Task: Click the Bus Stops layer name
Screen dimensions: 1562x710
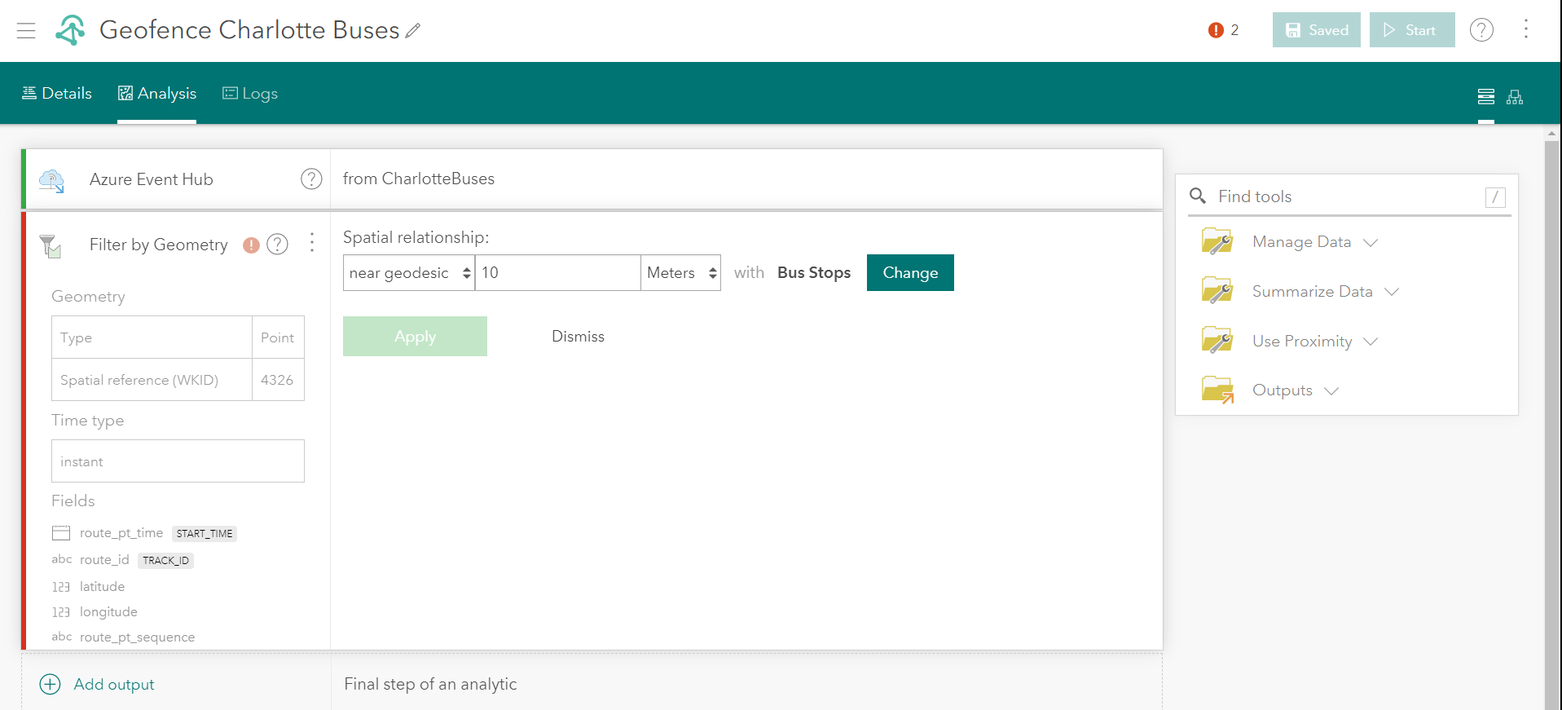Action: pos(814,273)
